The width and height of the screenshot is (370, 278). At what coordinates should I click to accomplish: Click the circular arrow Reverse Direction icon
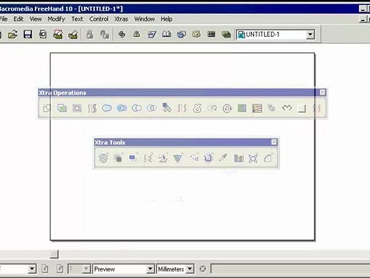(227, 108)
